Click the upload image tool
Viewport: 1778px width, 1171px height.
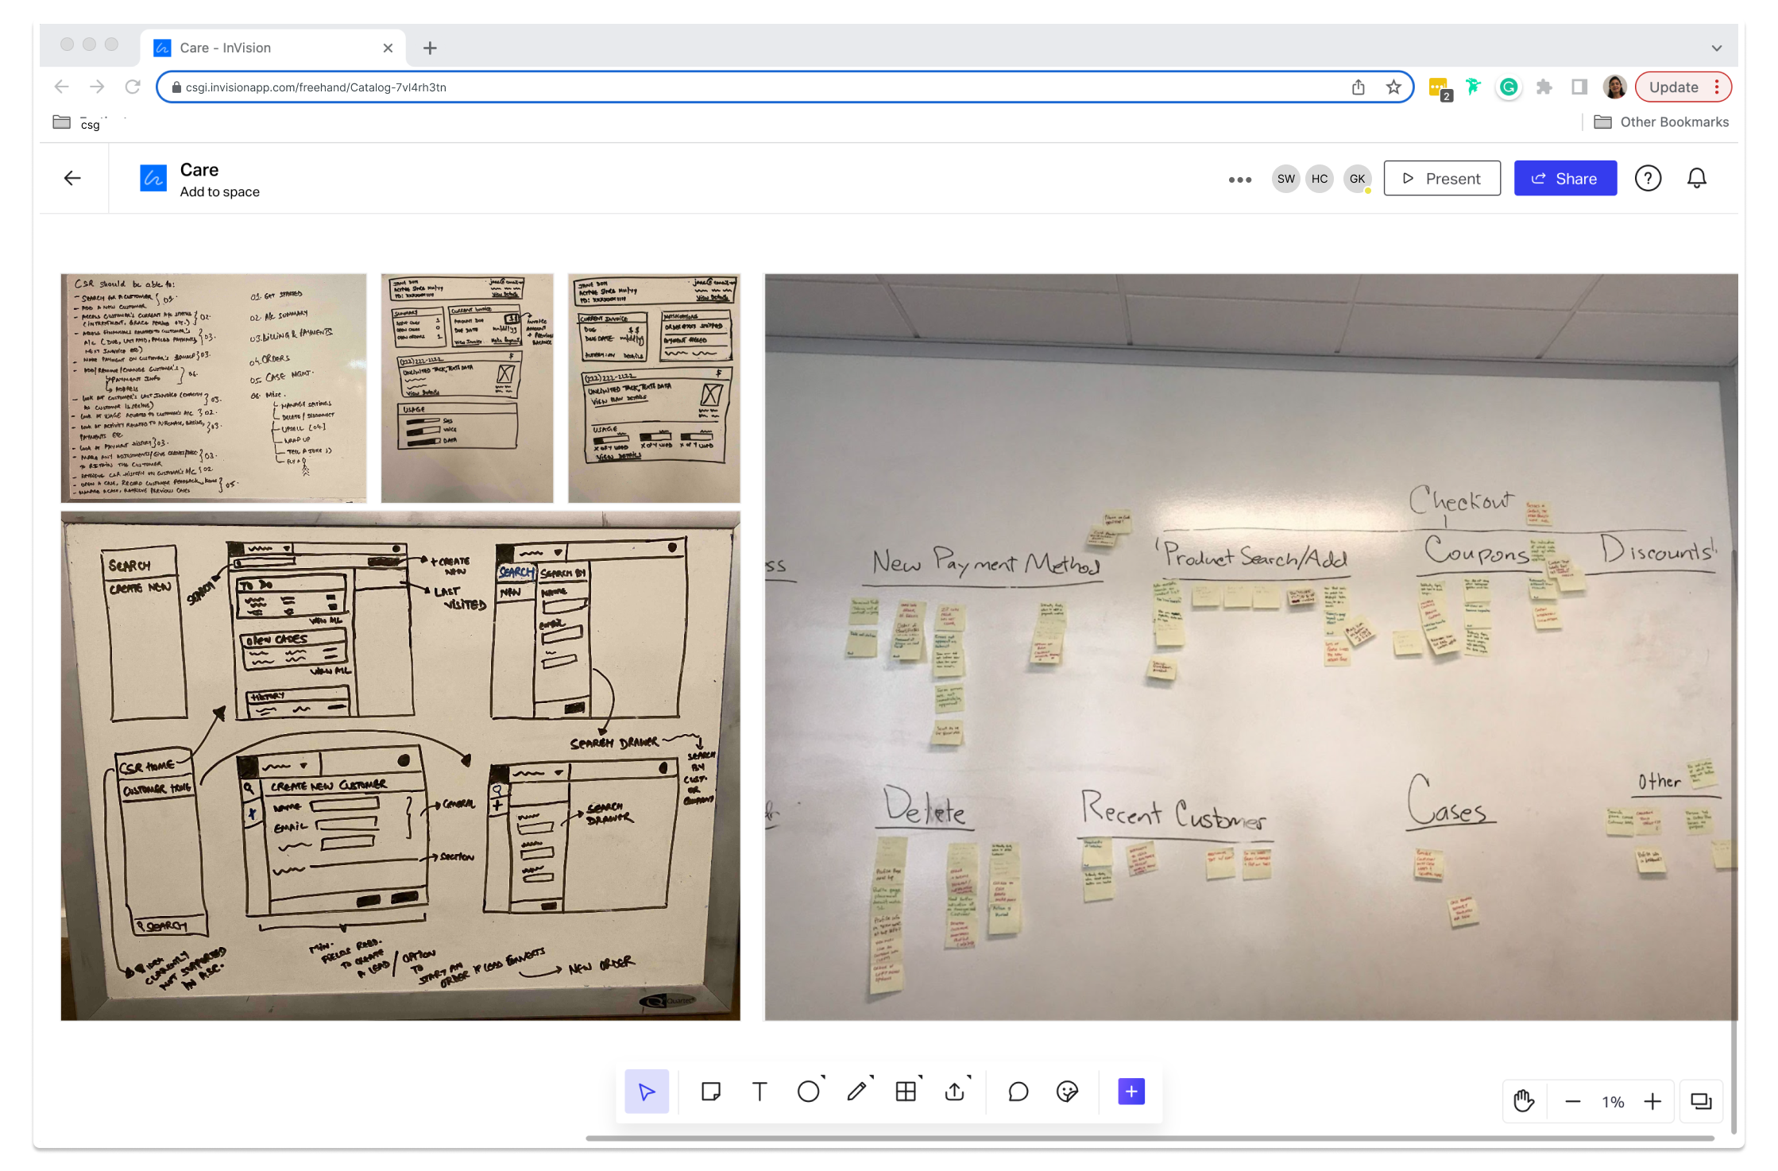(955, 1092)
